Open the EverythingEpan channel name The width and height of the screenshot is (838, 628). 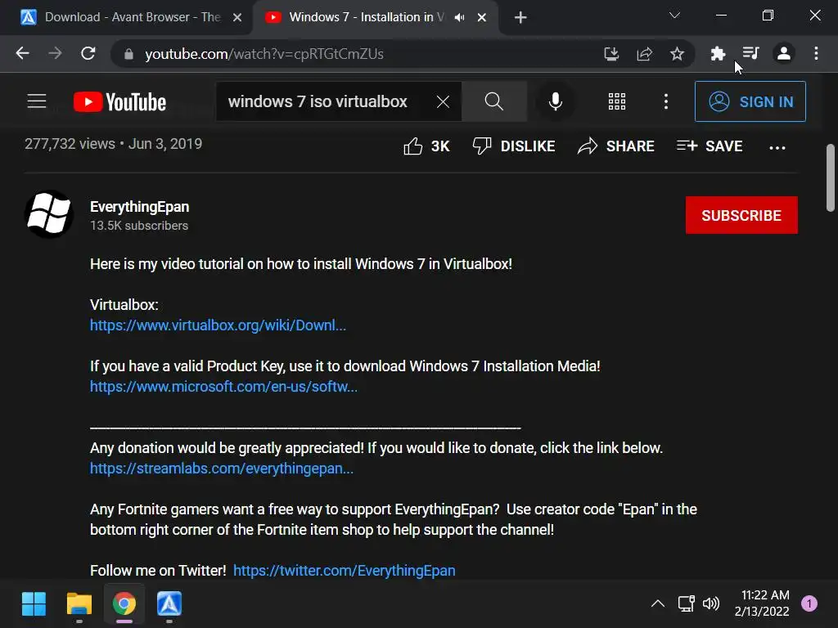pyautogui.click(x=139, y=207)
